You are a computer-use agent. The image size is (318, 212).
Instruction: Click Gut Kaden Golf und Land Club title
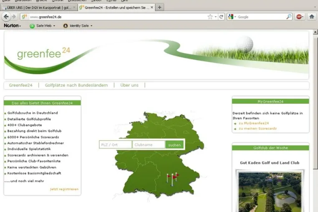click(x=270, y=163)
